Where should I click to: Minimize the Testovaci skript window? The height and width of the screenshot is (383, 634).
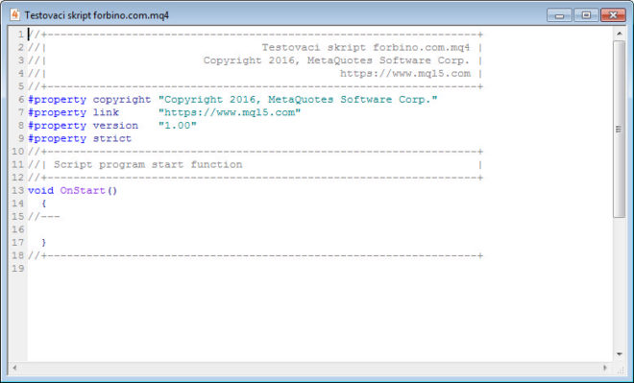[x=560, y=15]
